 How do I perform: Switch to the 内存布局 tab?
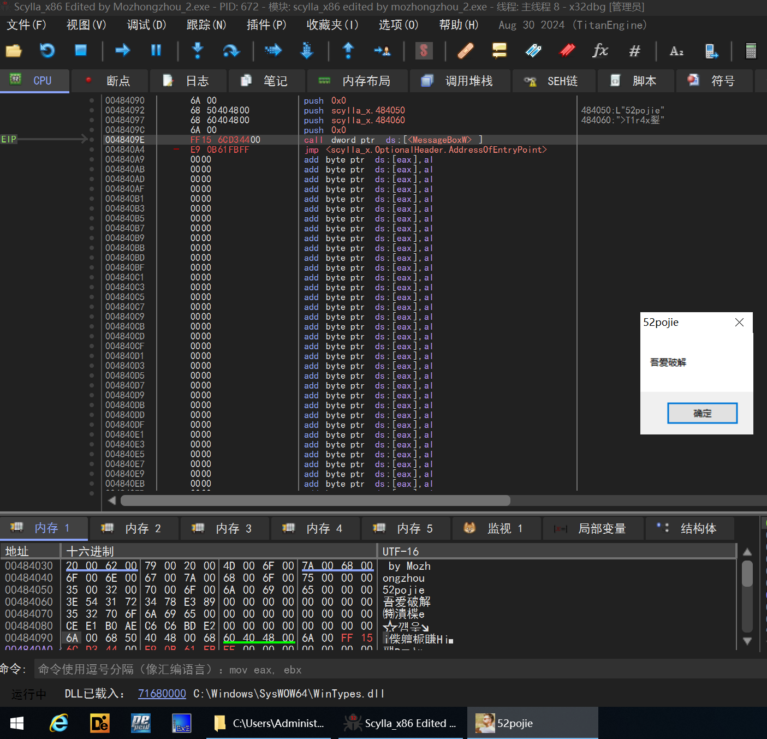357,81
